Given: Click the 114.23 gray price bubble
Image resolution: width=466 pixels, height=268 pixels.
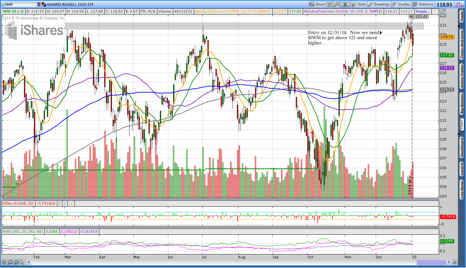Looking at the screenshot, I should coord(446,90).
